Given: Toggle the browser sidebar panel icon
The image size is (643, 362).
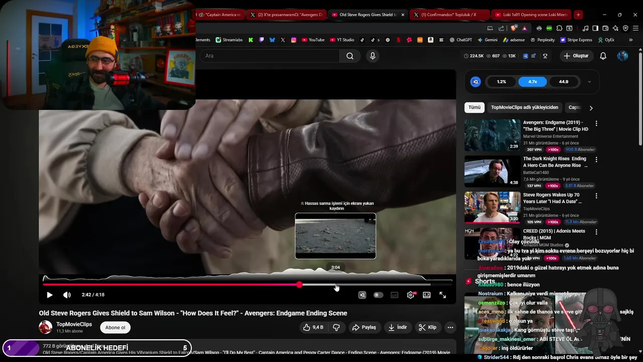Looking at the screenshot, I should click(x=595, y=28).
